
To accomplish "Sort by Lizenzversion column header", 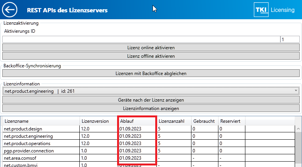I will 99,121.
